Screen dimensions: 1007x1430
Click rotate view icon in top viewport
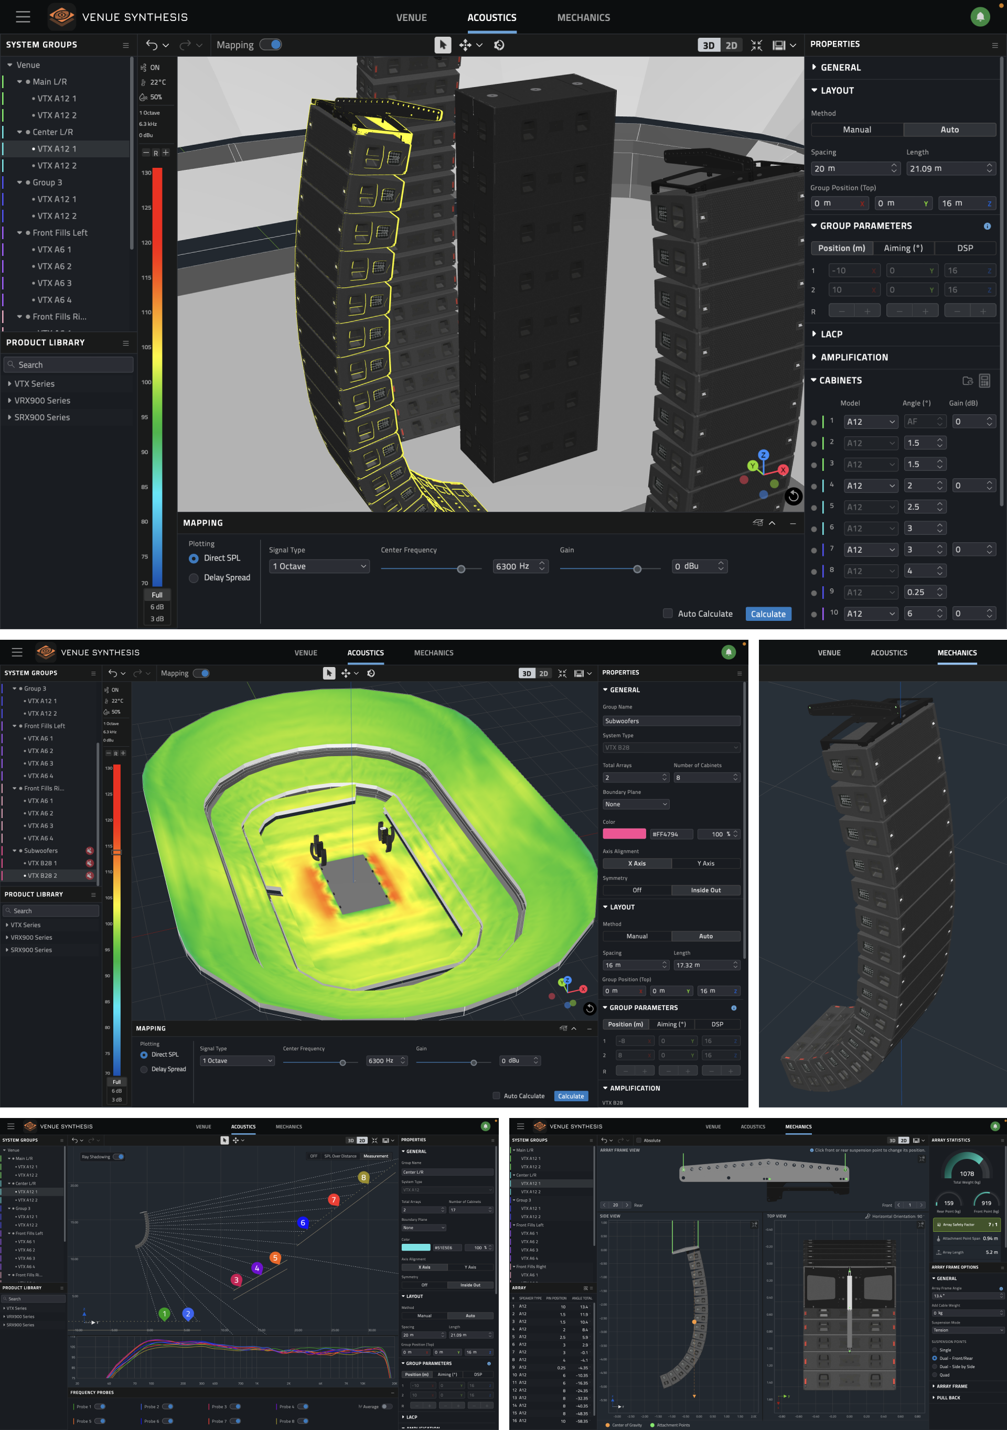coord(793,497)
